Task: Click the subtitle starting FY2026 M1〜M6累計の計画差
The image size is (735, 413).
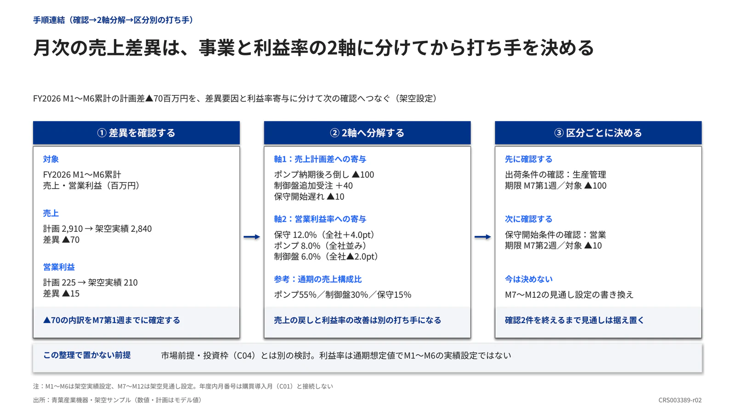Action: (x=236, y=98)
